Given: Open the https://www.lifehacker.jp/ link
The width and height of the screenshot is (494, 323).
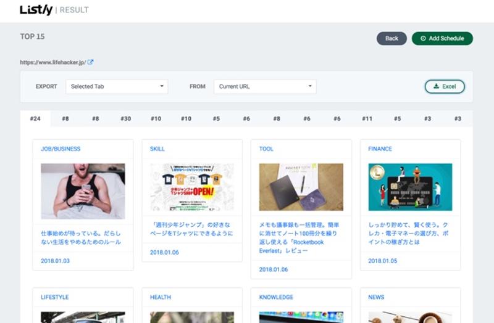Looking at the screenshot, I should (52, 62).
